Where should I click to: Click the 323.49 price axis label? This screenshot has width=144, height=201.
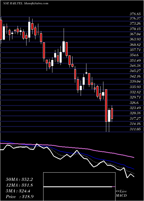coord(135,108)
